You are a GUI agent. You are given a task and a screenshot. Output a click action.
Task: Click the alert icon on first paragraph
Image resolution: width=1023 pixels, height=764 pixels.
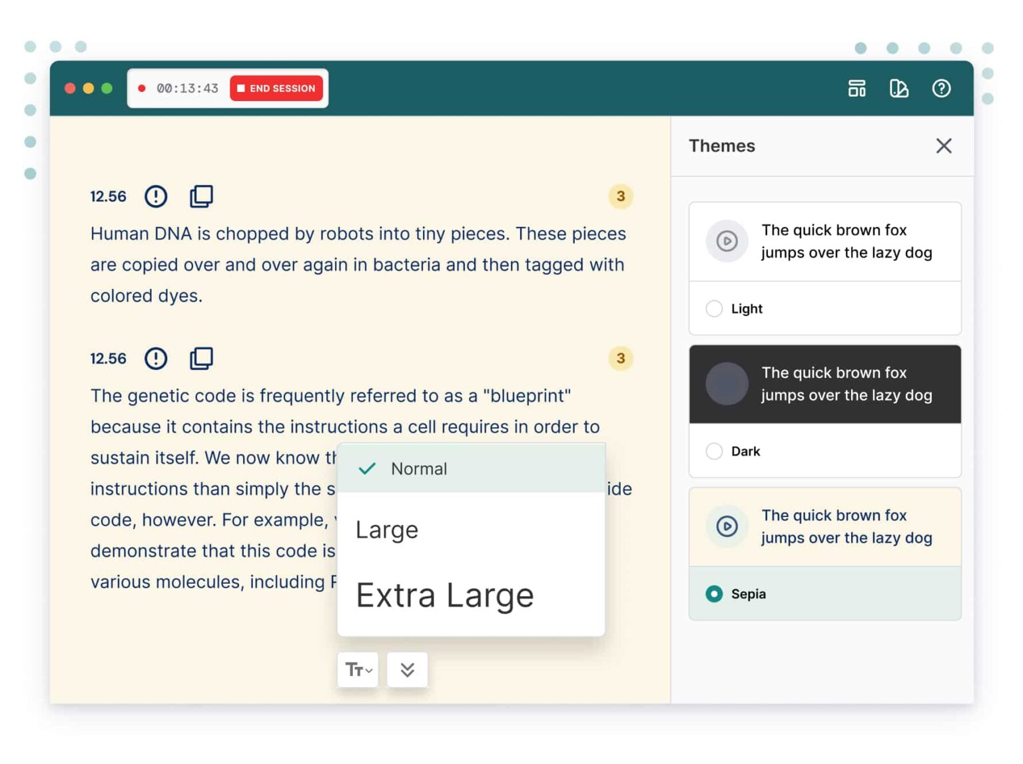[x=156, y=196]
